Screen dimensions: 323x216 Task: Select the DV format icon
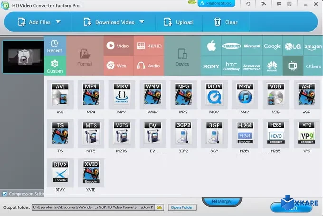pos(152,133)
